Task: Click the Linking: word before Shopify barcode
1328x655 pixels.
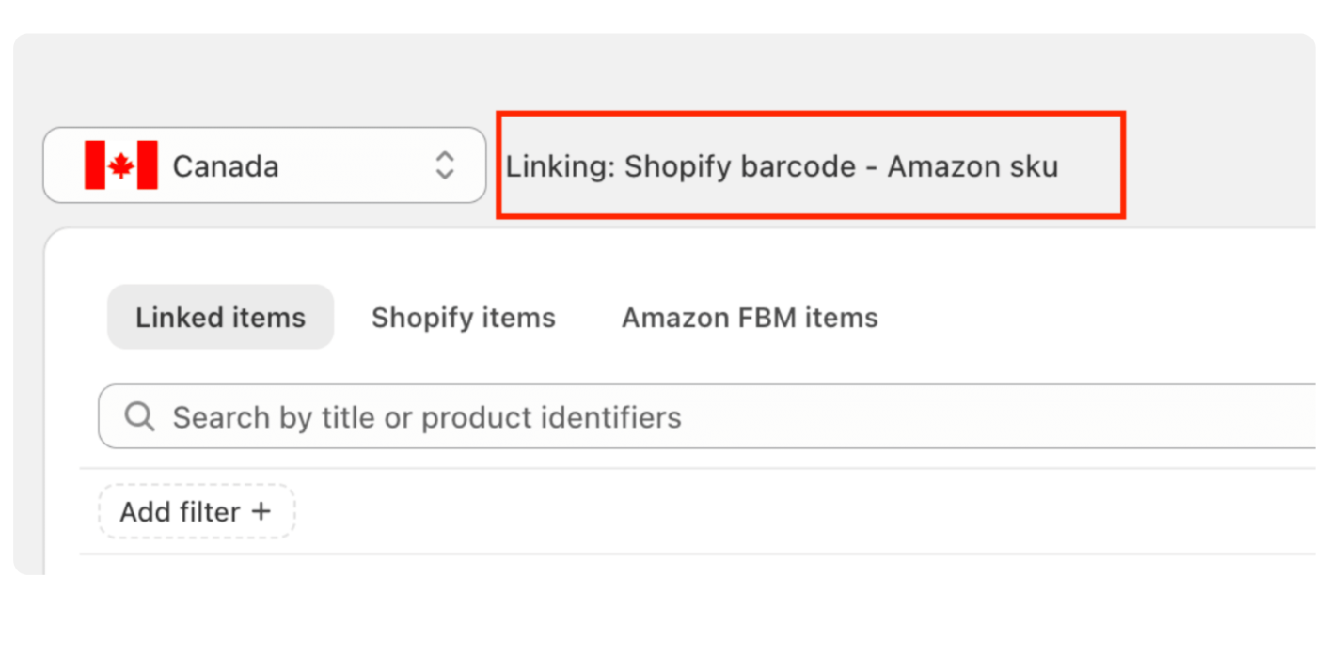Action: tap(561, 166)
